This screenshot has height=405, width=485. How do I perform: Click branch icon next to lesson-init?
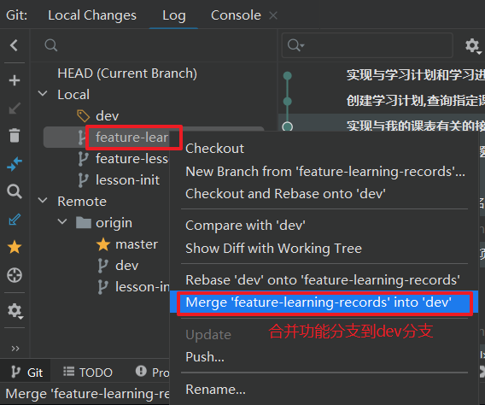point(83,180)
